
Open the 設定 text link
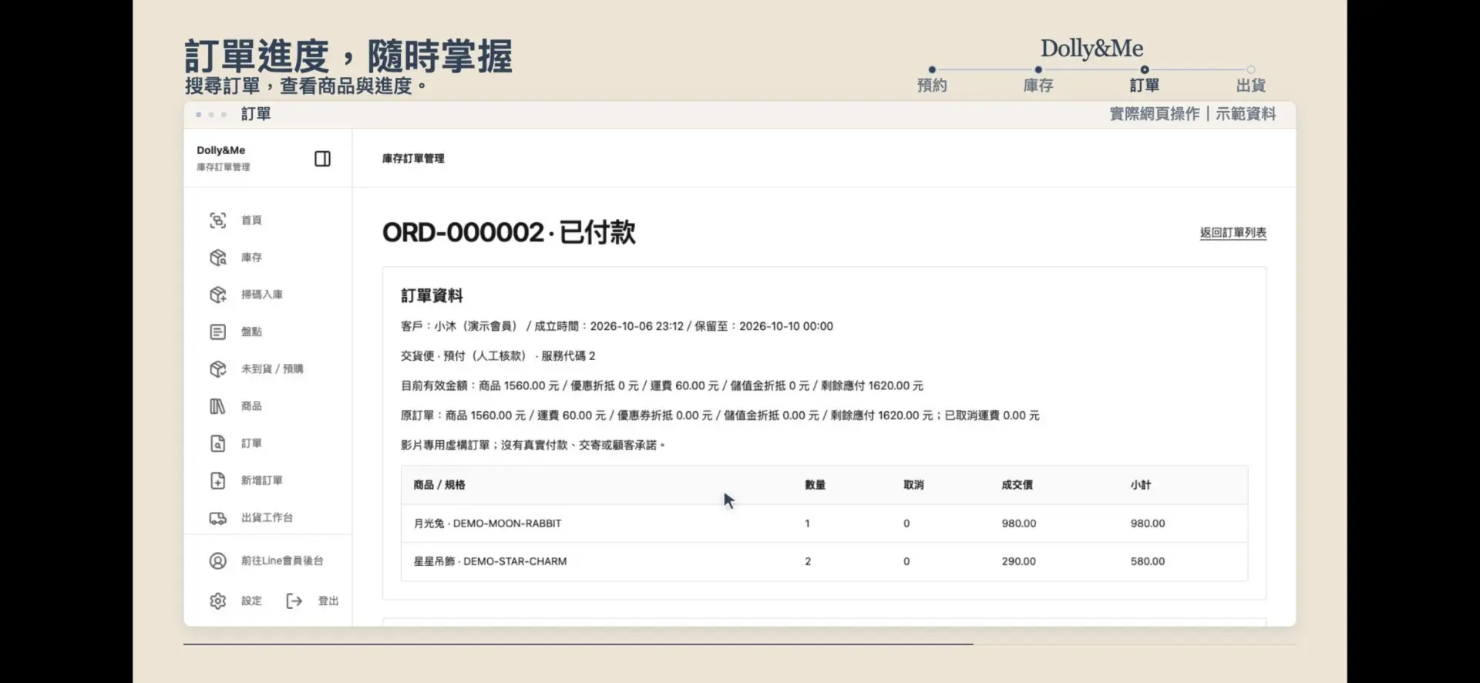pyautogui.click(x=251, y=601)
